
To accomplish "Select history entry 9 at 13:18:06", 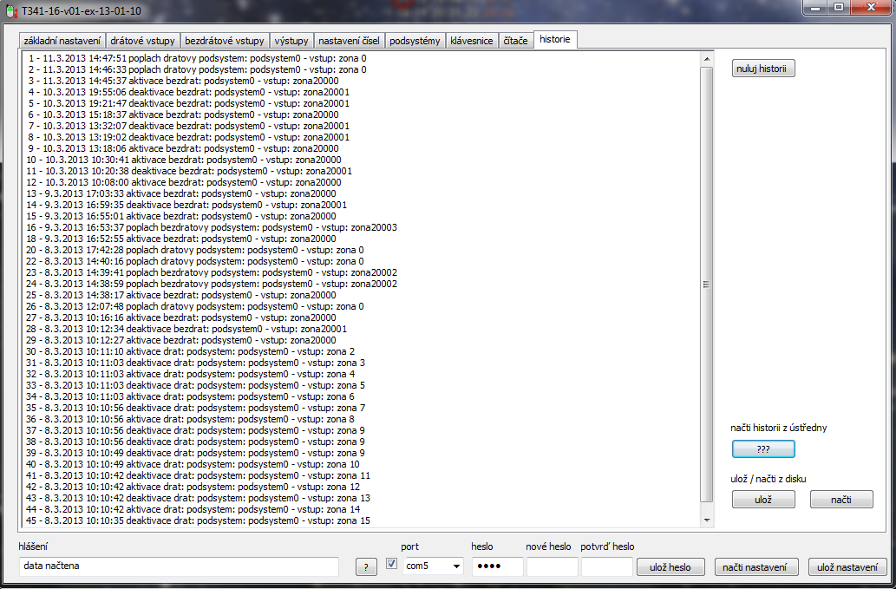I will coord(183,148).
